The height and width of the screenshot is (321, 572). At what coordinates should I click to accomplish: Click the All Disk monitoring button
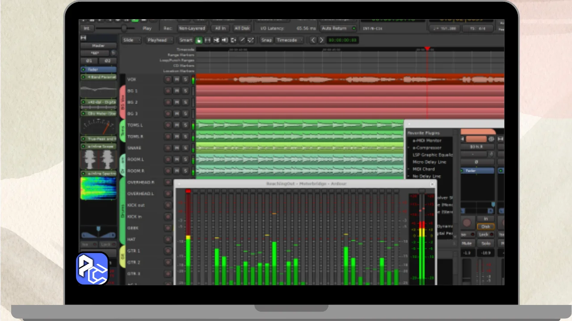[242, 28]
